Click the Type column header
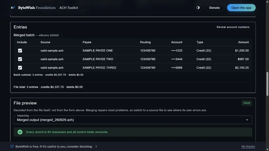This screenshot has height=151, width=269. pyautogui.click(x=200, y=42)
